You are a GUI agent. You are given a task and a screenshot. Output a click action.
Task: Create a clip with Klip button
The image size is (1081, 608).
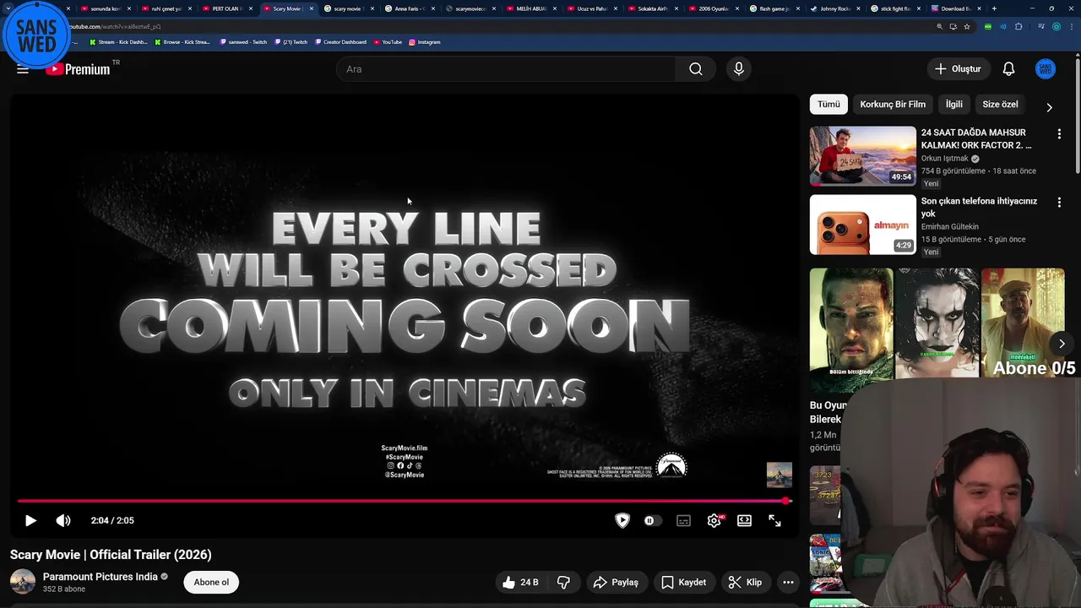(x=746, y=582)
